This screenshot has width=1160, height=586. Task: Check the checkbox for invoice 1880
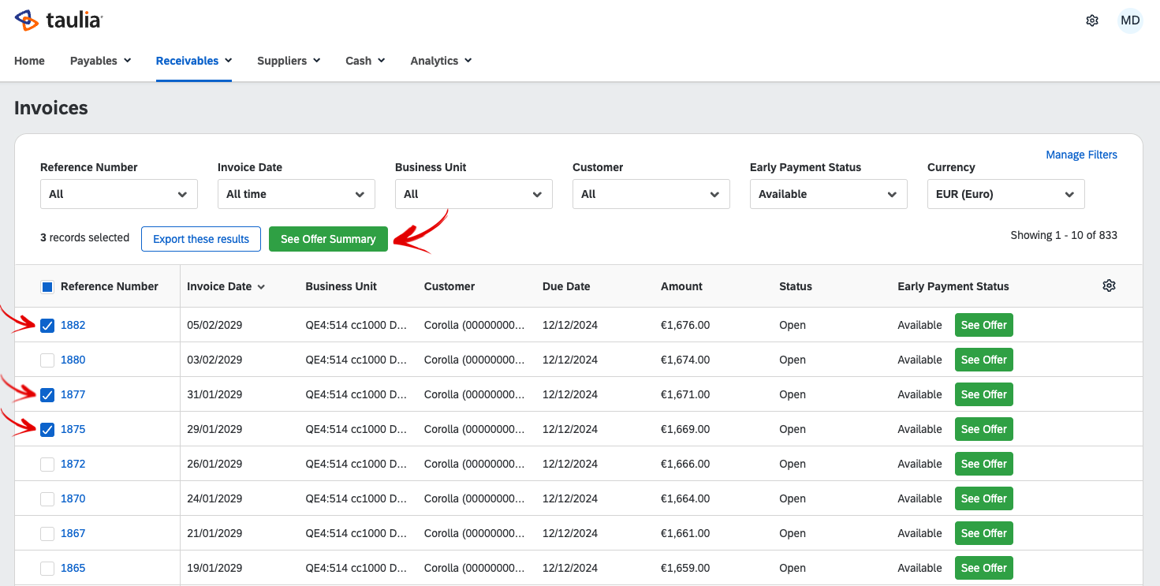pos(47,360)
